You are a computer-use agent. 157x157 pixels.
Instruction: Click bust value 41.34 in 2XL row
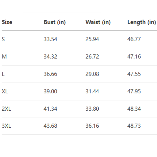point(50,109)
